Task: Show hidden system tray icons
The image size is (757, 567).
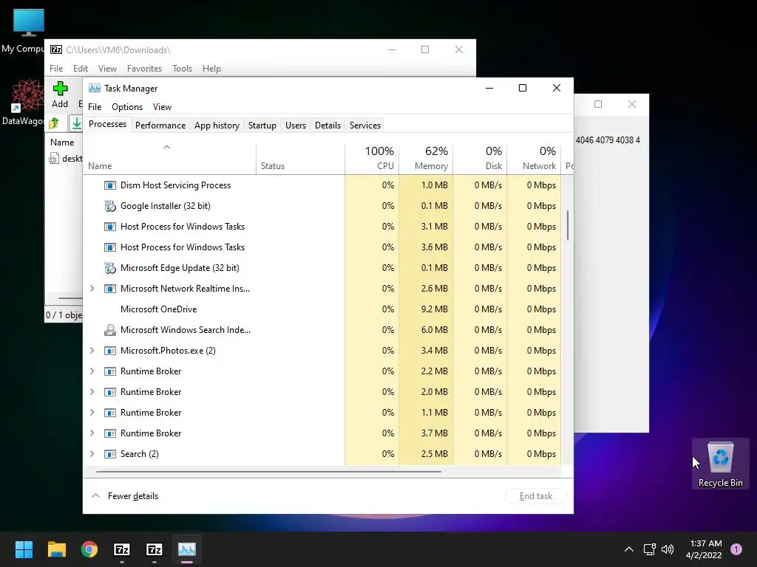Action: [629, 549]
